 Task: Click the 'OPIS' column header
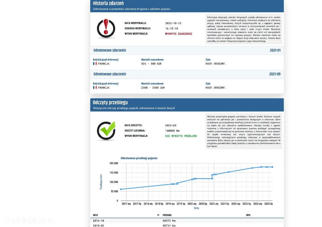coord(248,215)
